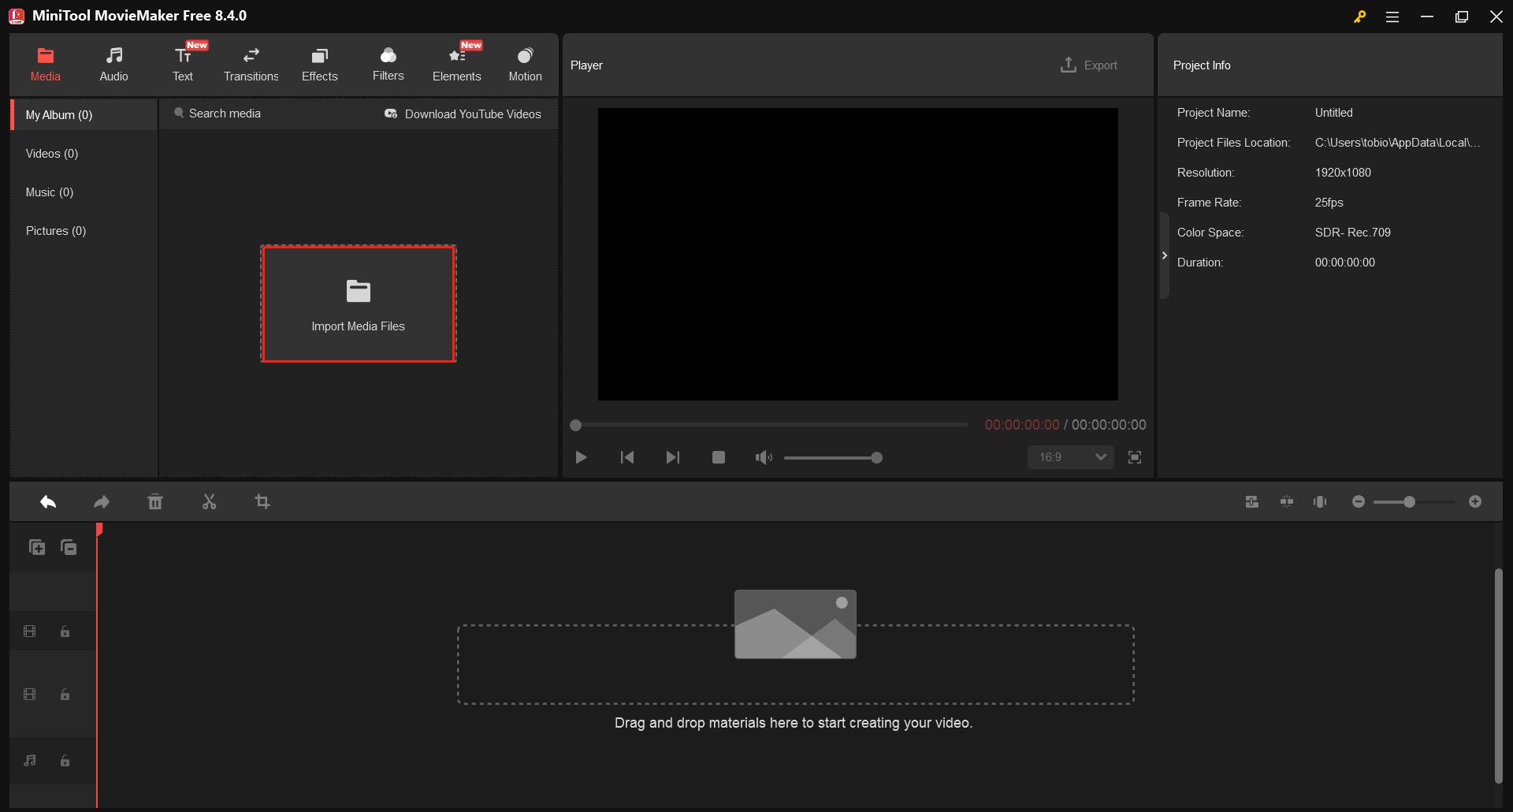Viewport: 1513px width, 812px height.
Task: Add a new track with the plus icon
Action: (36, 546)
